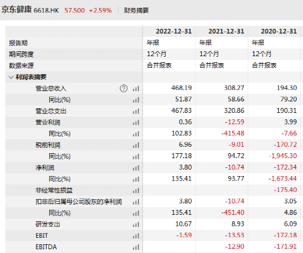Open chart icon for EBIT row
The width and height of the screenshot is (303, 253).
[x=136, y=236]
